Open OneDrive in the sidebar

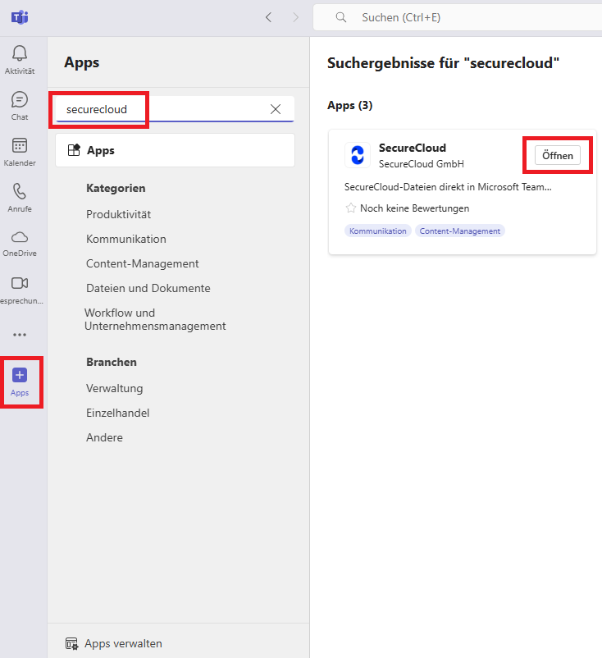coord(20,244)
